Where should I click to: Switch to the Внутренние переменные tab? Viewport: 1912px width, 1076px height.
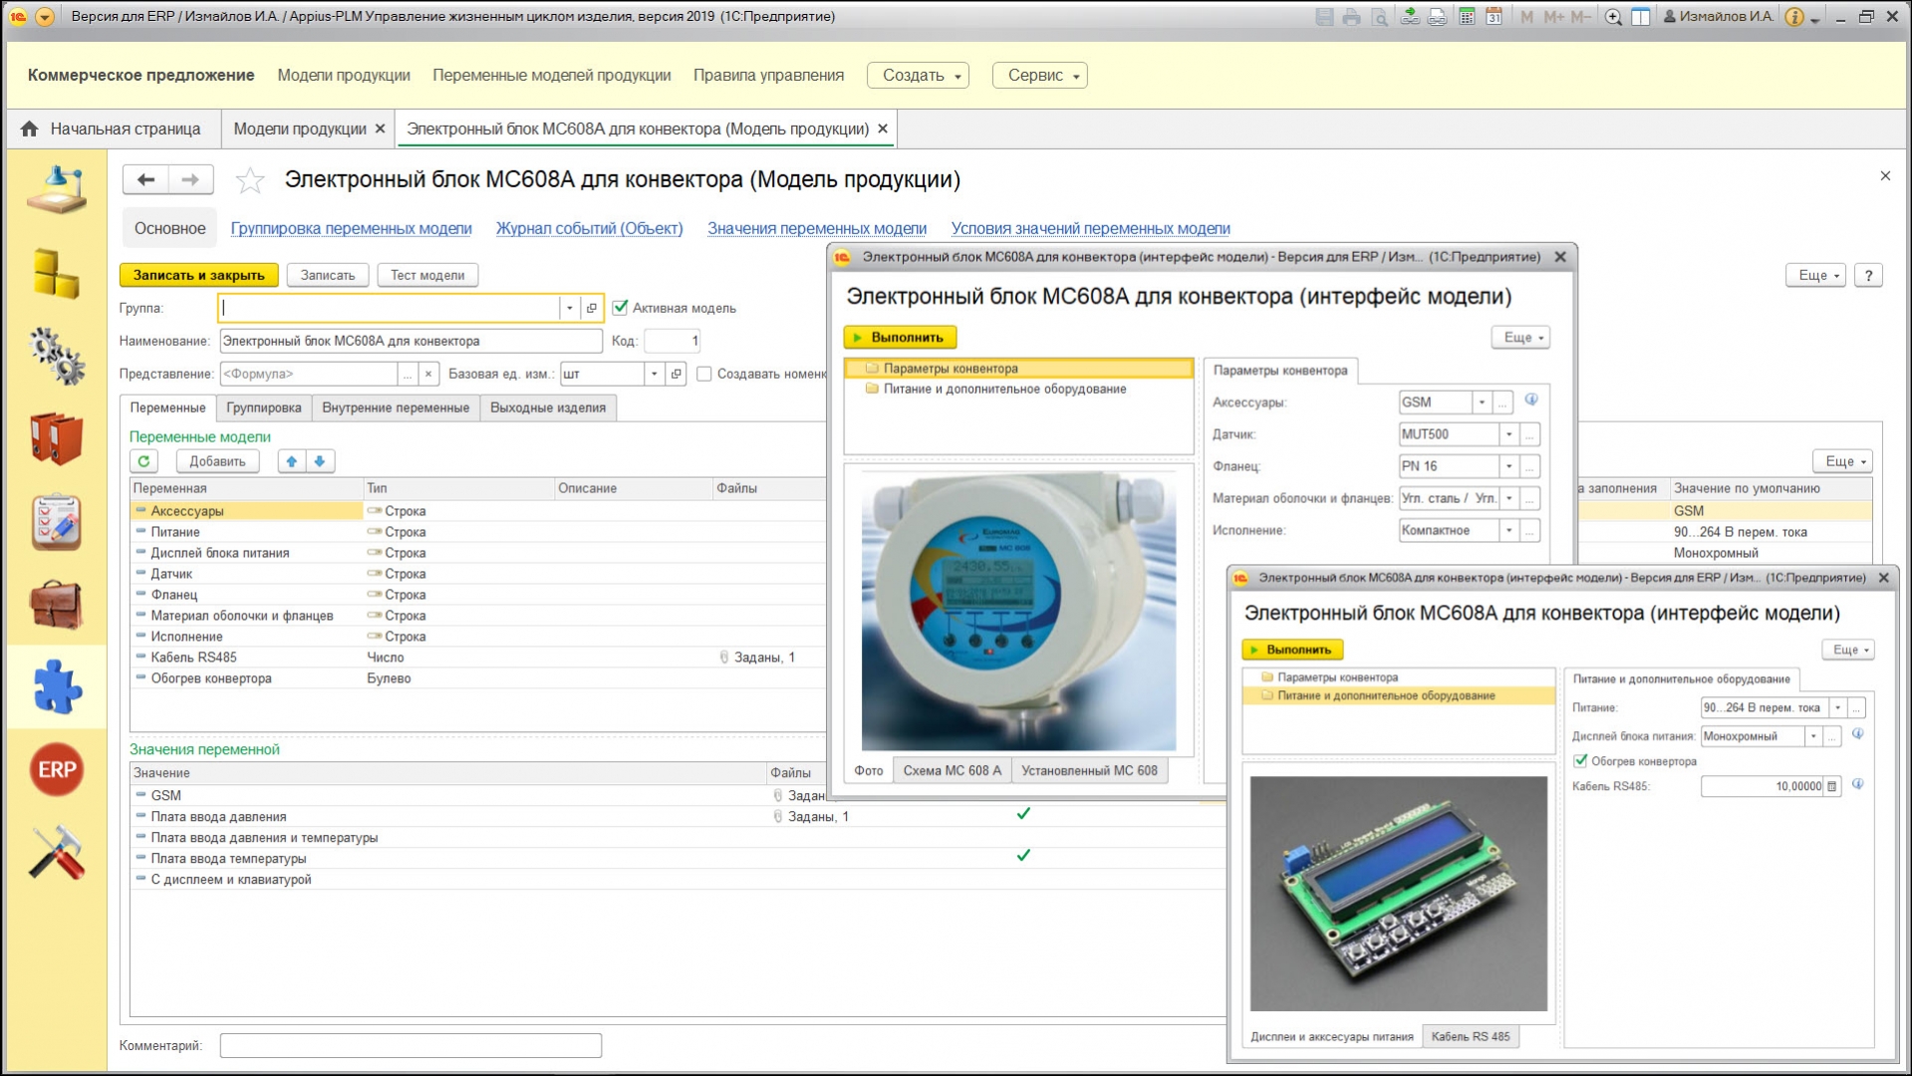point(396,407)
